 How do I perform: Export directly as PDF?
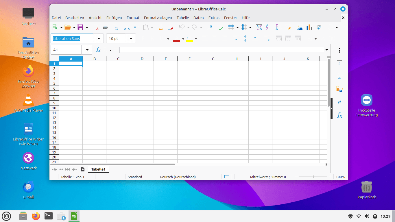[97, 28]
